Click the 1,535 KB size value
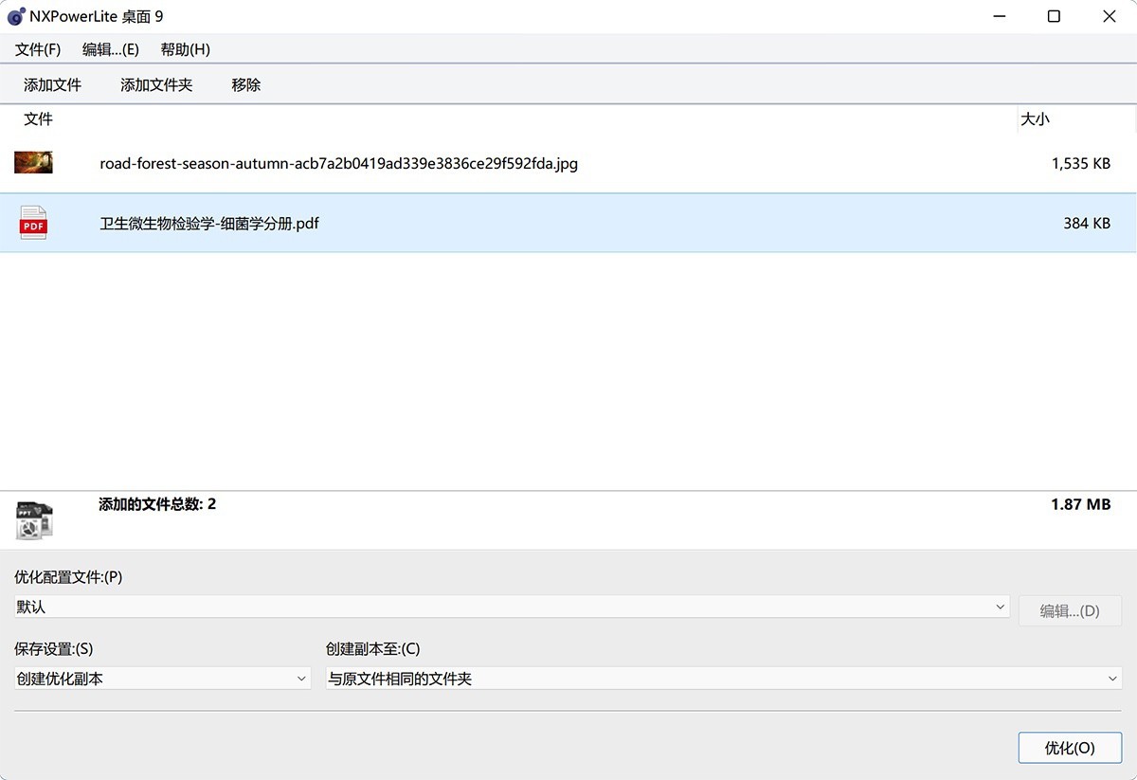Viewport: 1137px width, 780px height. 1081,163
